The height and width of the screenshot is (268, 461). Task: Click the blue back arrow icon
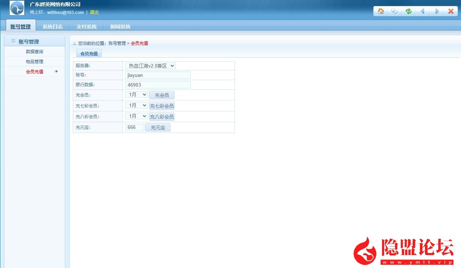tap(422, 11)
